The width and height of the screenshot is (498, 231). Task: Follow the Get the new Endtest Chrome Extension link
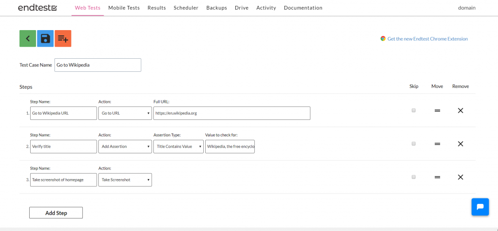(x=427, y=39)
